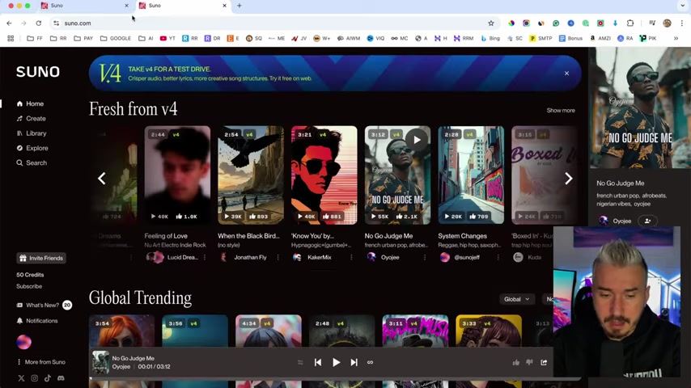
Task: Open Suno's Discord server
Action: tap(61, 377)
